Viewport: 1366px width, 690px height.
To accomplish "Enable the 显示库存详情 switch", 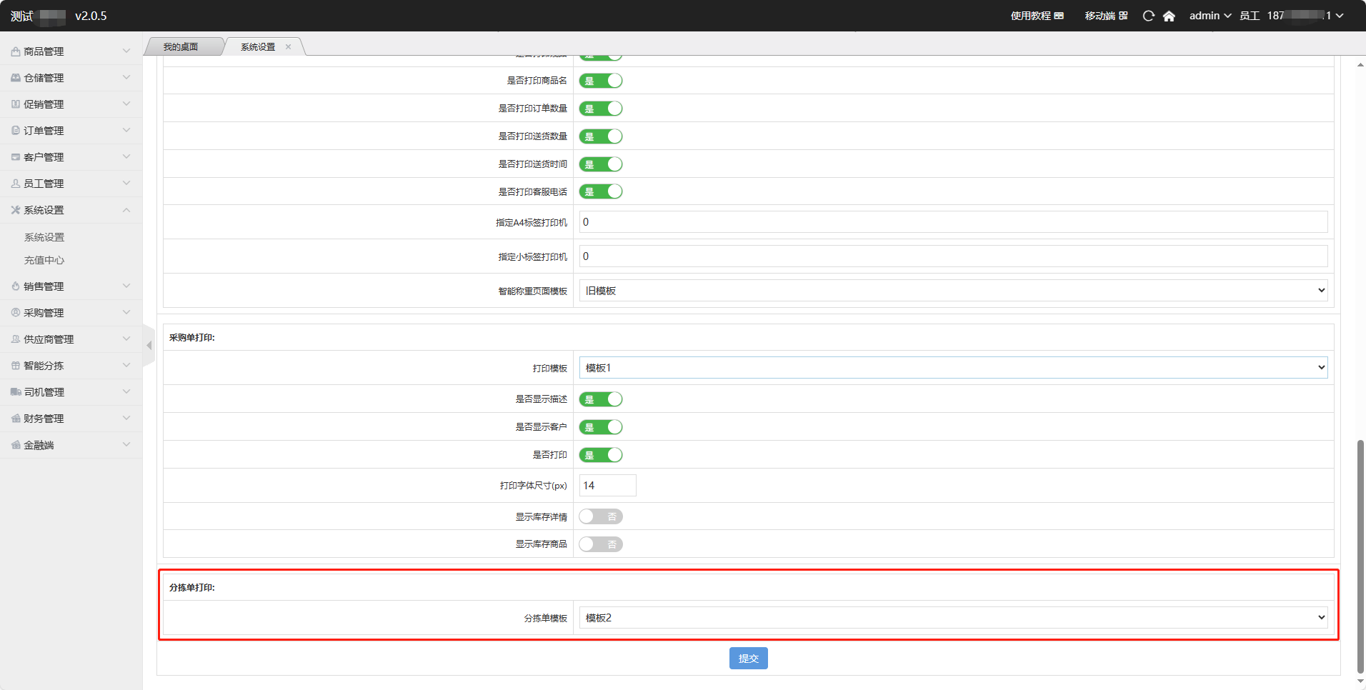I will [600, 516].
